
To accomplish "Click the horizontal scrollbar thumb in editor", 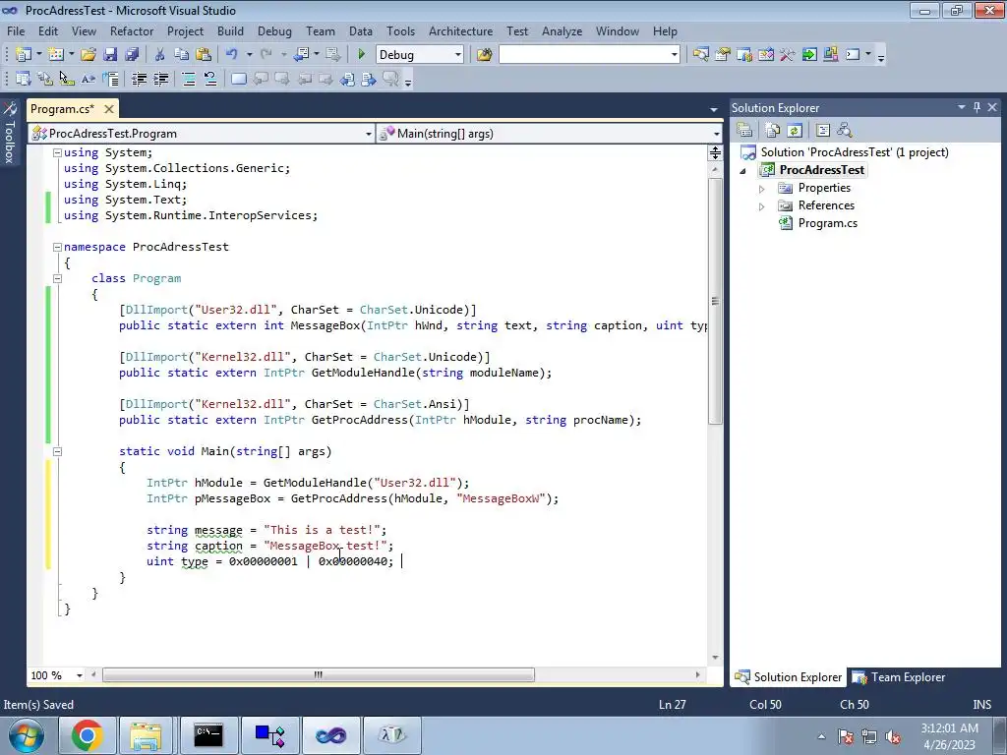I will click(x=319, y=674).
